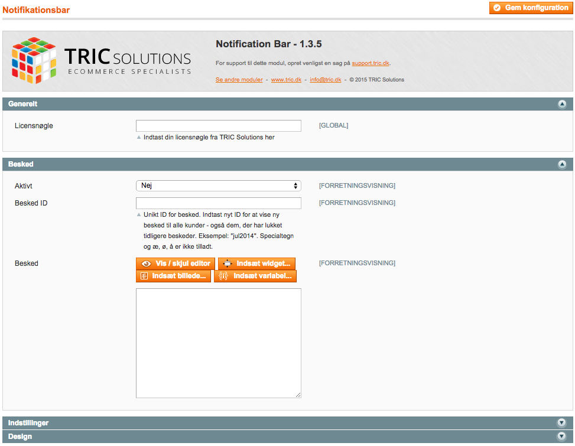This screenshot has width=575, height=446.
Task: Expand the Design section arrow icon
Action: click(562, 437)
